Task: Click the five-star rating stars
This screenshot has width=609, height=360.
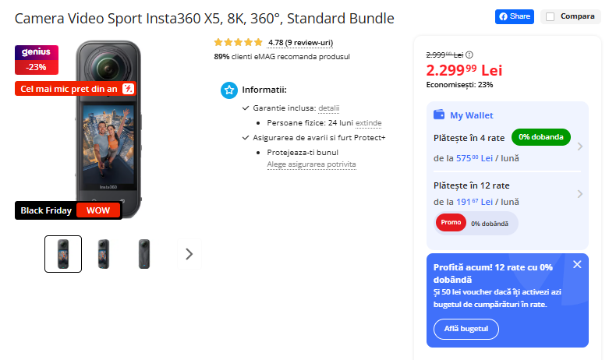Action: [x=238, y=43]
